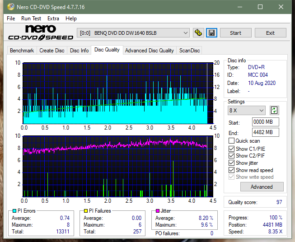Click the PI Errors graph area
This screenshot has width=295, height=242.
[x=118, y=93]
